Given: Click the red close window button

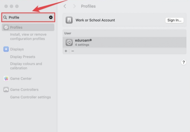Looking at the screenshot, I should [6, 6].
